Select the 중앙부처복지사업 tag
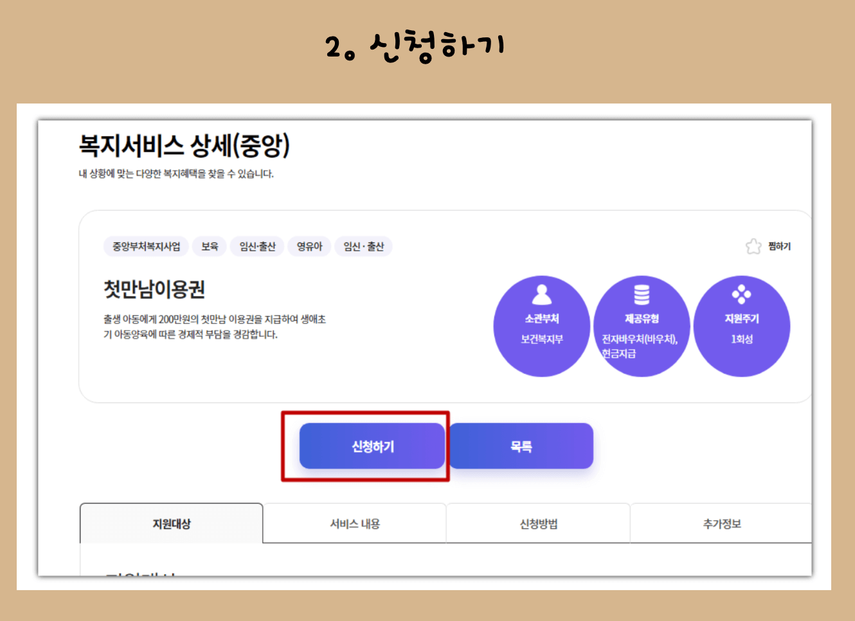The height and width of the screenshot is (621, 855). (146, 246)
